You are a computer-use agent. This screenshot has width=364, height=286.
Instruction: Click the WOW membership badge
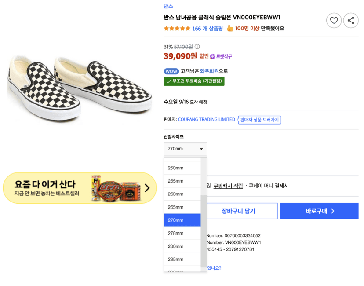(x=171, y=71)
